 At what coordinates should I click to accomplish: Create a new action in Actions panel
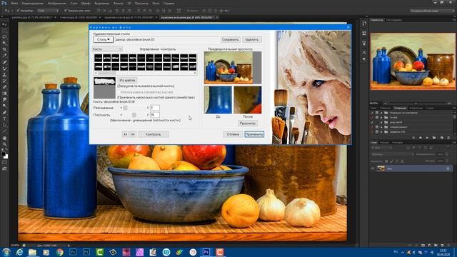click(x=441, y=138)
